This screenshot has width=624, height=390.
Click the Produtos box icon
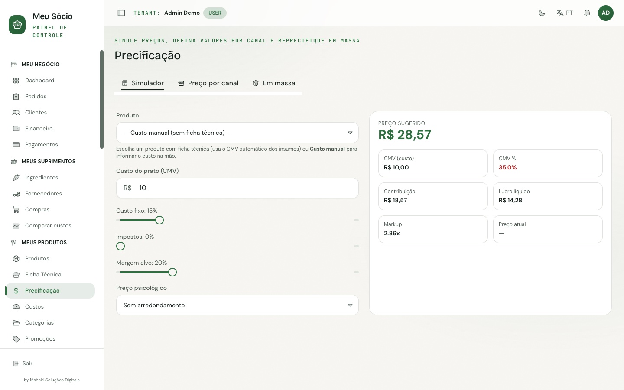(x=16, y=259)
